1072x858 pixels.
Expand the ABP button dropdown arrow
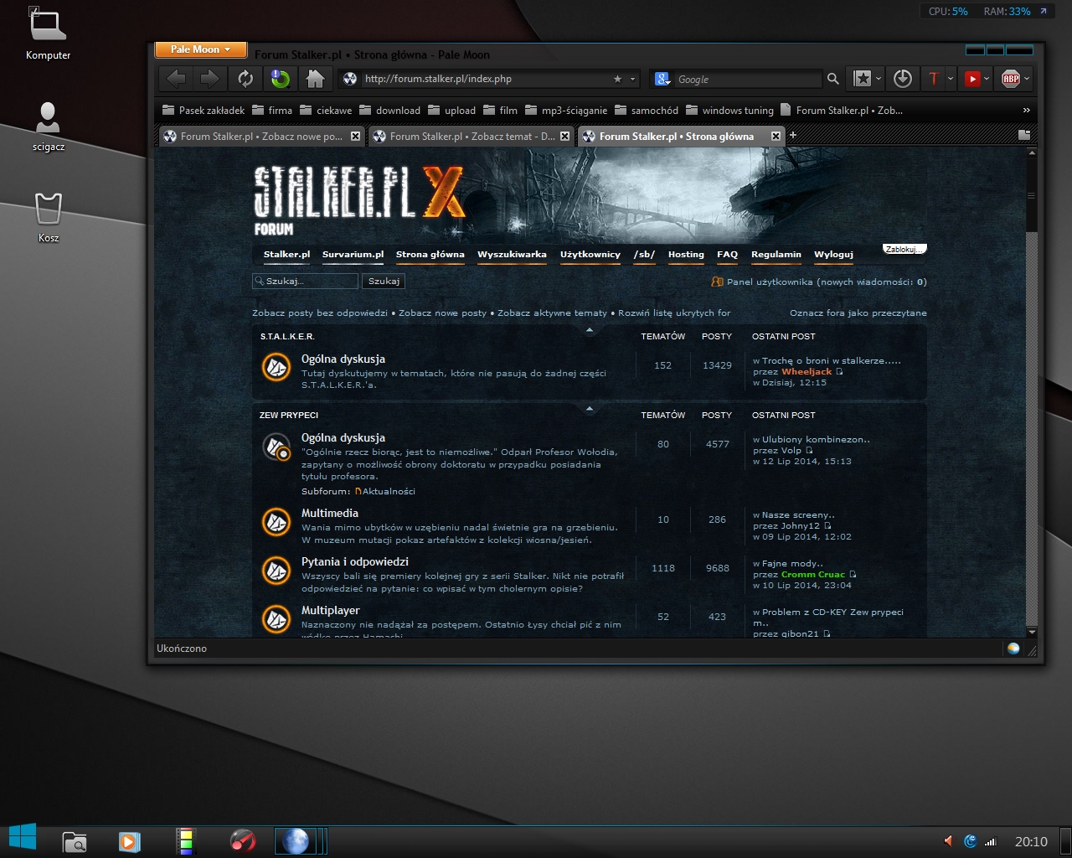click(x=1027, y=79)
